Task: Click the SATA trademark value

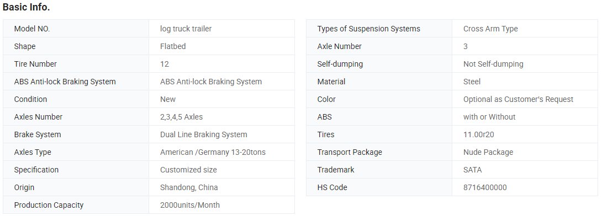Action: point(473,170)
